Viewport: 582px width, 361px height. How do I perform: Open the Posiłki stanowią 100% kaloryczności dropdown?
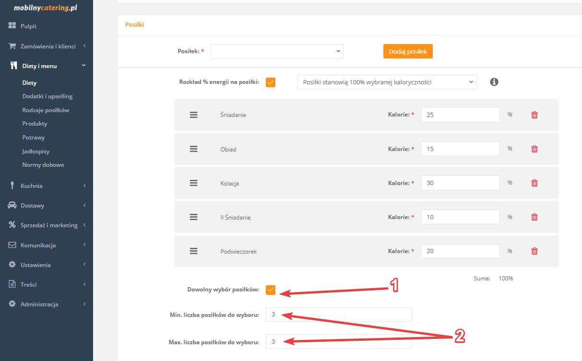(387, 82)
